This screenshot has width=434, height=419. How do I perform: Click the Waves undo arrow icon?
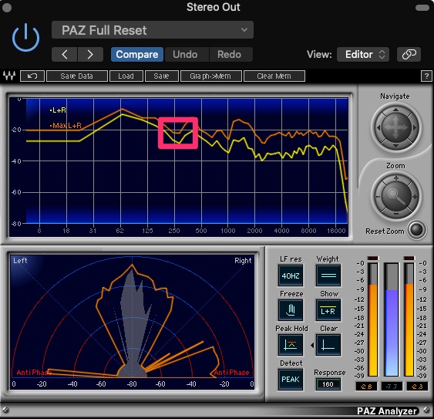[x=32, y=76]
